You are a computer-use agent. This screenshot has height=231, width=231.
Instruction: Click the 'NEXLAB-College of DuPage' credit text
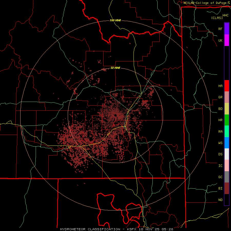(205, 3)
